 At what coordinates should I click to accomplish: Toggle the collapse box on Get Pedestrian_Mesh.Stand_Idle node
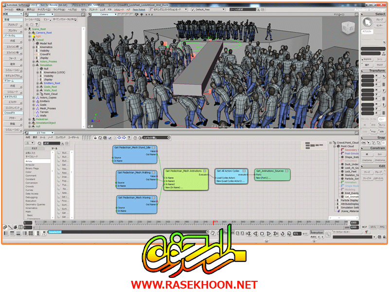tap(154, 147)
